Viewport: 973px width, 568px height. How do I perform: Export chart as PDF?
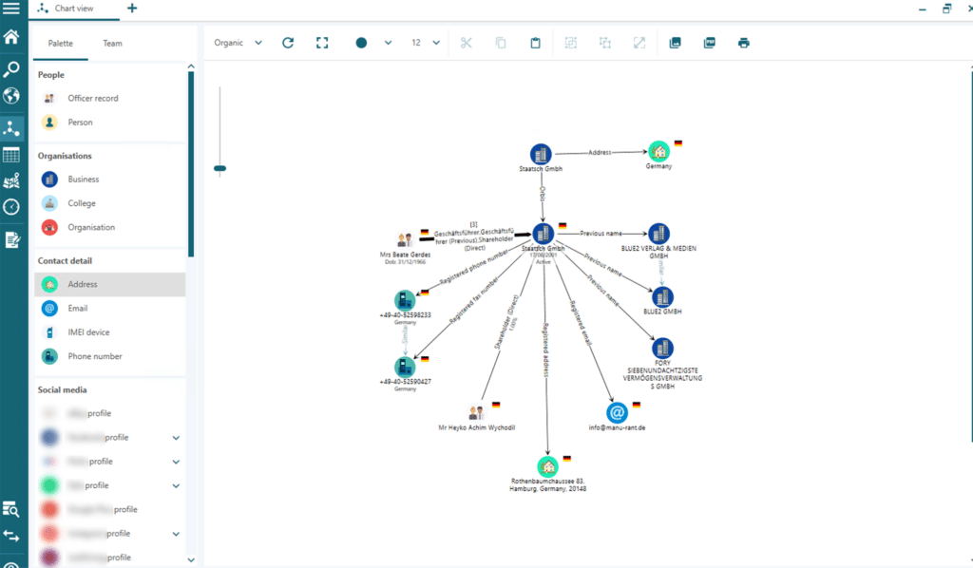click(709, 43)
